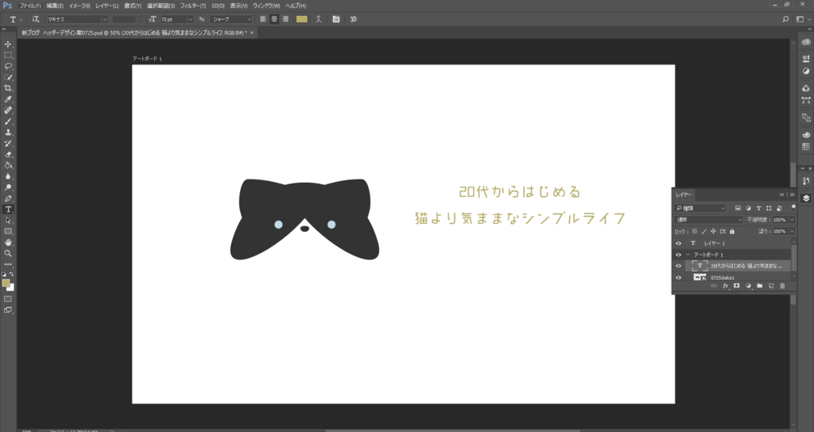Hide the 20代からはじめる text layer
This screenshot has width=814, height=432.
pos(679,266)
